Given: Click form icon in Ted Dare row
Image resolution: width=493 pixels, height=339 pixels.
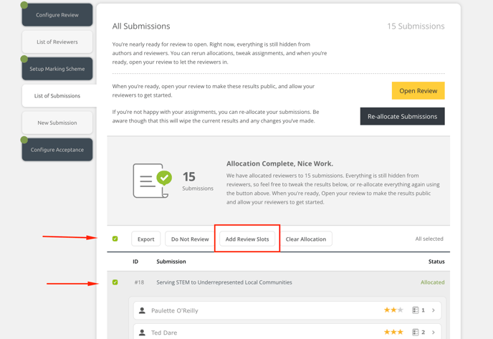Looking at the screenshot, I should click(x=415, y=333).
